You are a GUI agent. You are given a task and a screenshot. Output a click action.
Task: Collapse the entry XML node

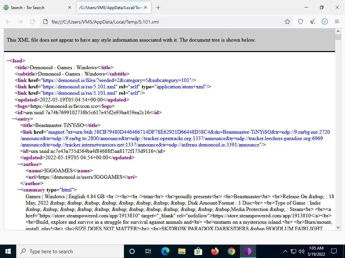13,119
